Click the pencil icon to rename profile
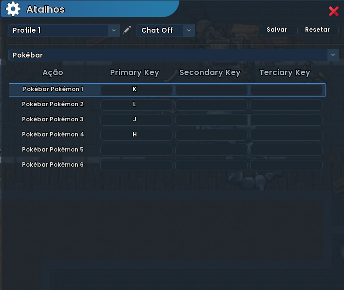 point(127,30)
